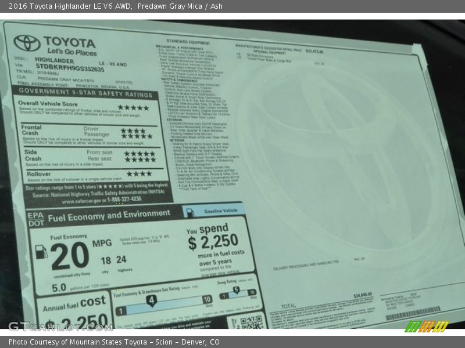This screenshot has height=348, width=465.
Task: Click the 'Overall Vehicle Score' label
Action: [48, 104]
